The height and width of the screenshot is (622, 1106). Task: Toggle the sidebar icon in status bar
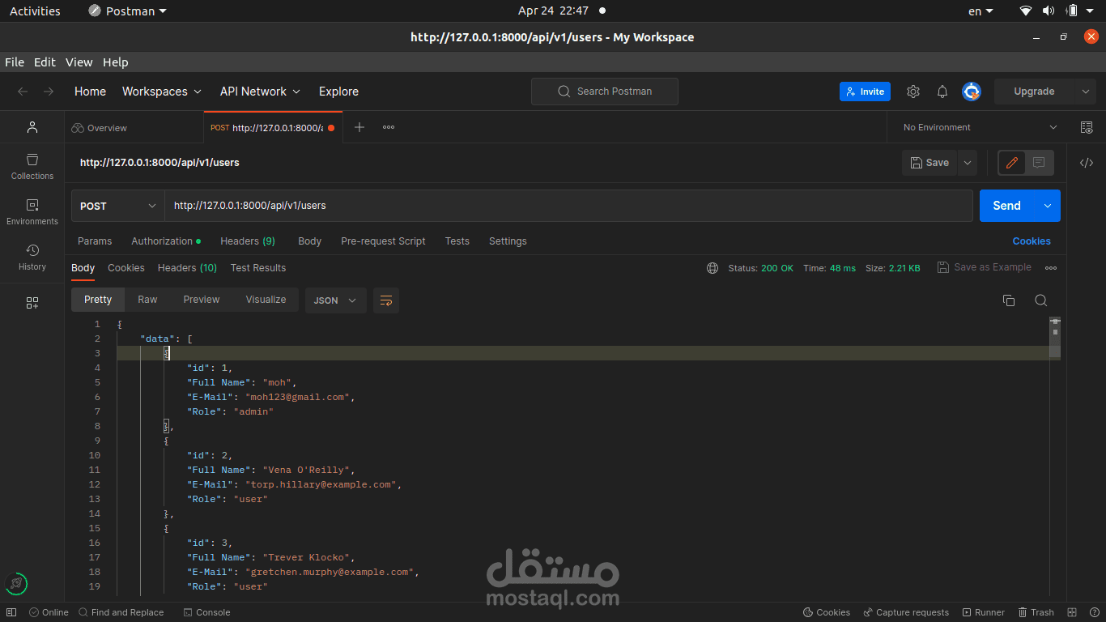tap(11, 612)
